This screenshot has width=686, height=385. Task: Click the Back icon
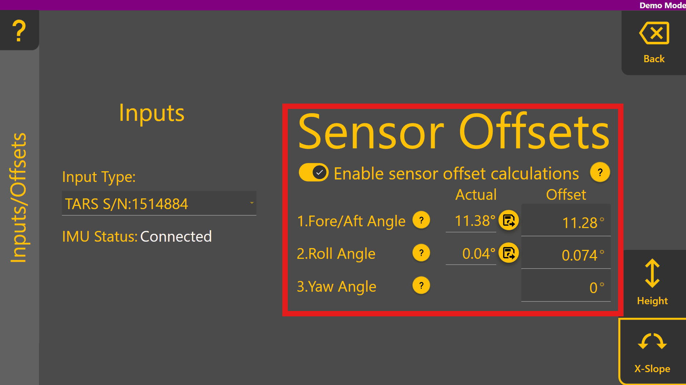654,34
